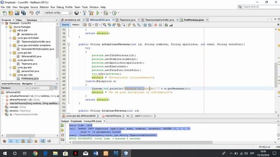This screenshot has width=280, height=157.
Task: Click the Build Project hammer icon
Action: pyautogui.click(x=84, y=13)
